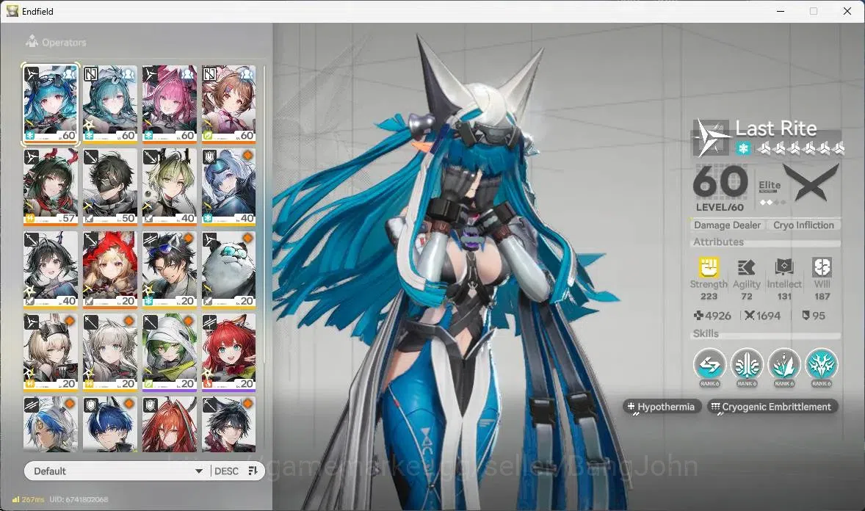Click the ping signal icon at 267ms
865x511 pixels.
(16, 499)
